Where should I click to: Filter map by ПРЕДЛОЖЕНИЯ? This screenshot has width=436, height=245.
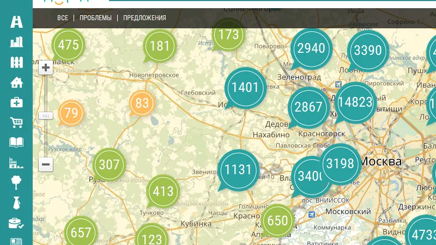(144, 18)
